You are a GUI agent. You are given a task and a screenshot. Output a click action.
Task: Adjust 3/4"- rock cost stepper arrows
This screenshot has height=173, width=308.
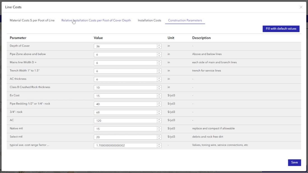[x=159, y=112]
